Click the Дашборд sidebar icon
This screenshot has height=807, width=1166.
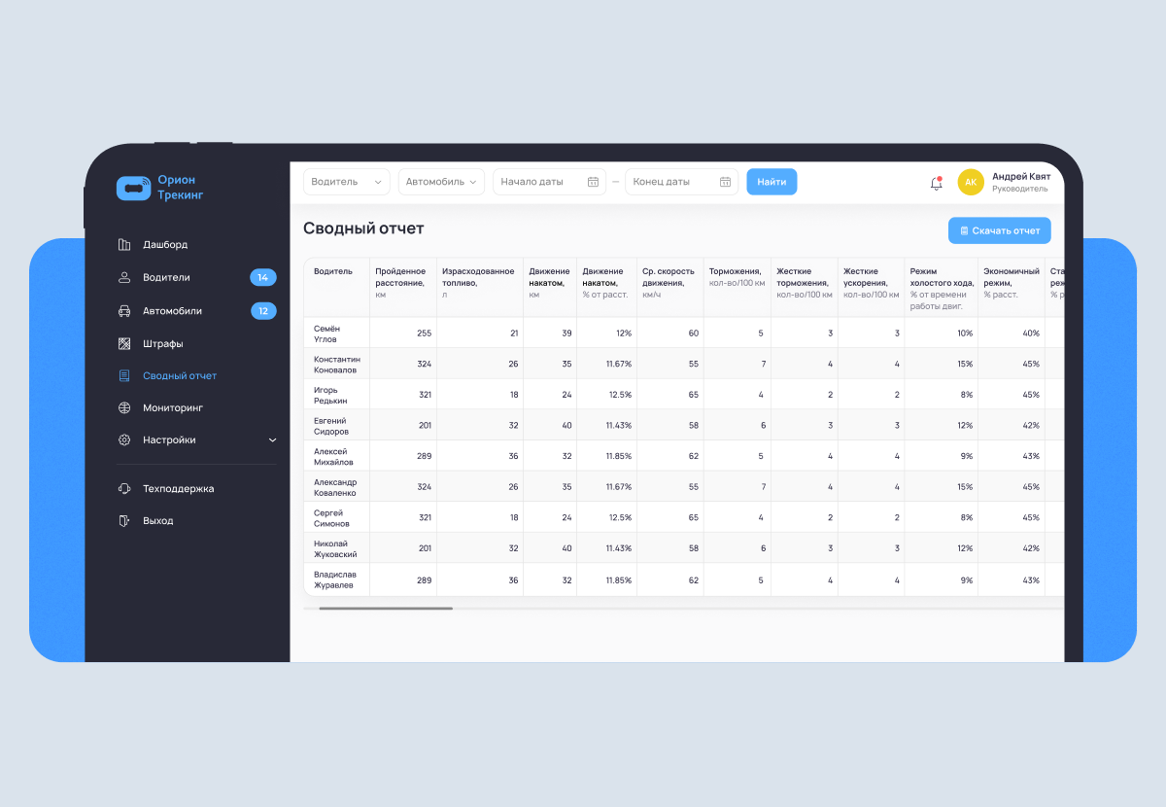click(x=124, y=245)
